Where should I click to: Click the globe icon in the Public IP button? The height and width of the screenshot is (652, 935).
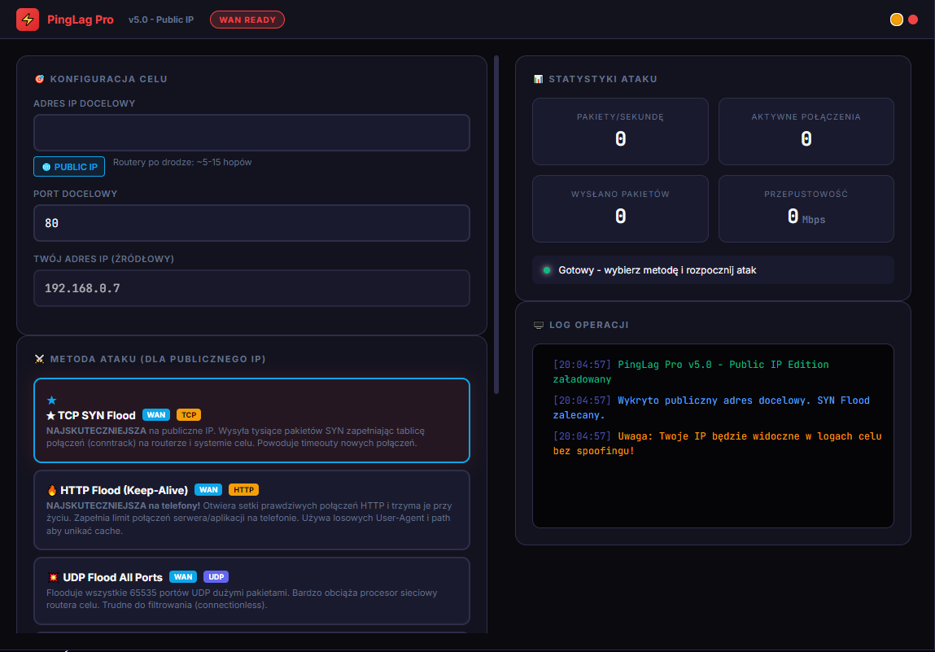tap(46, 167)
